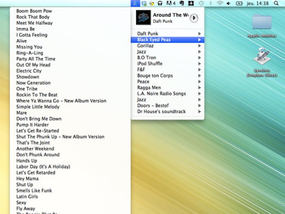This screenshot has width=285, height=214.
Task: Open the Wi-Fi status menu
Action: pos(220,3)
